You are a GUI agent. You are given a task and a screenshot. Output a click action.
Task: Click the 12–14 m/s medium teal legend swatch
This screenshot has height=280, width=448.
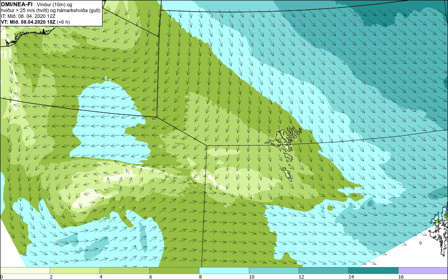click(x=323, y=271)
